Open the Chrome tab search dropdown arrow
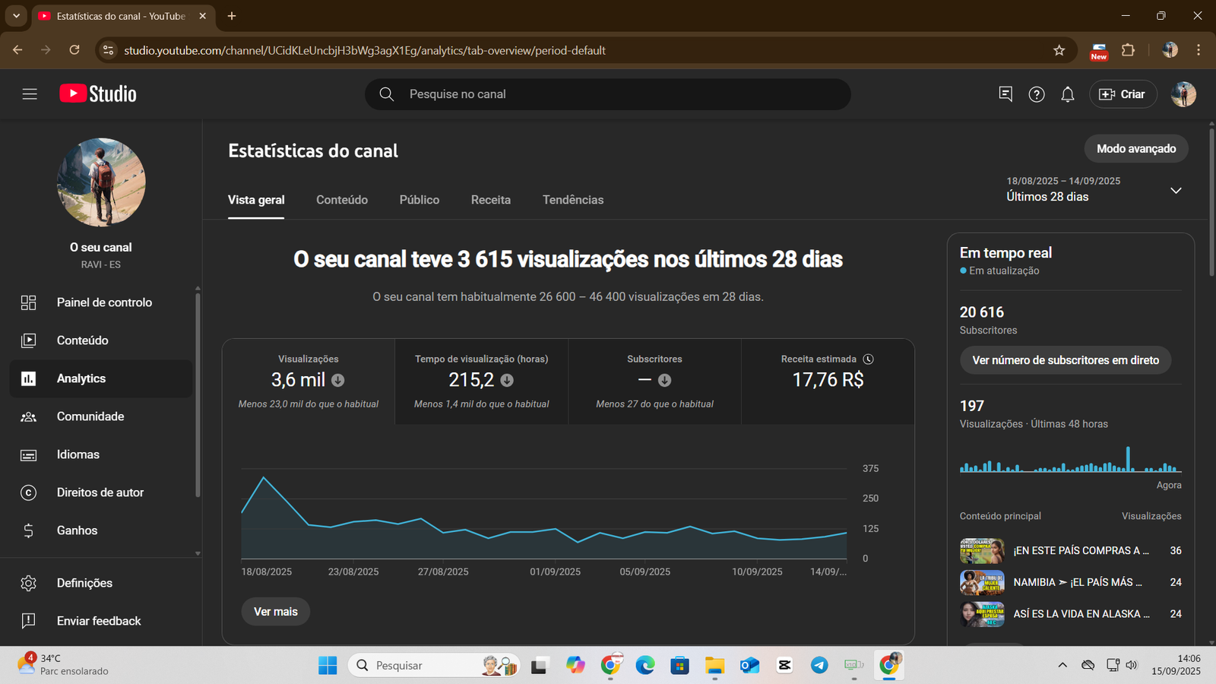The image size is (1216, 684). (16, 16)
